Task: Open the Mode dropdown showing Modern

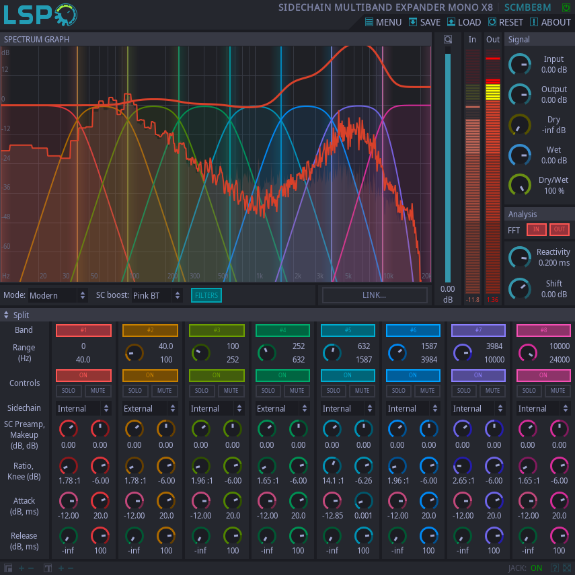Action: pos(58,295)
